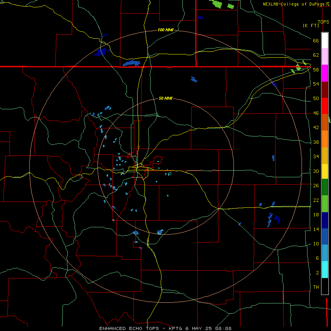Click the "6 MAY 25" date in the caption
The height and width of the screenshot is (331, 331).
click(199, 328)
